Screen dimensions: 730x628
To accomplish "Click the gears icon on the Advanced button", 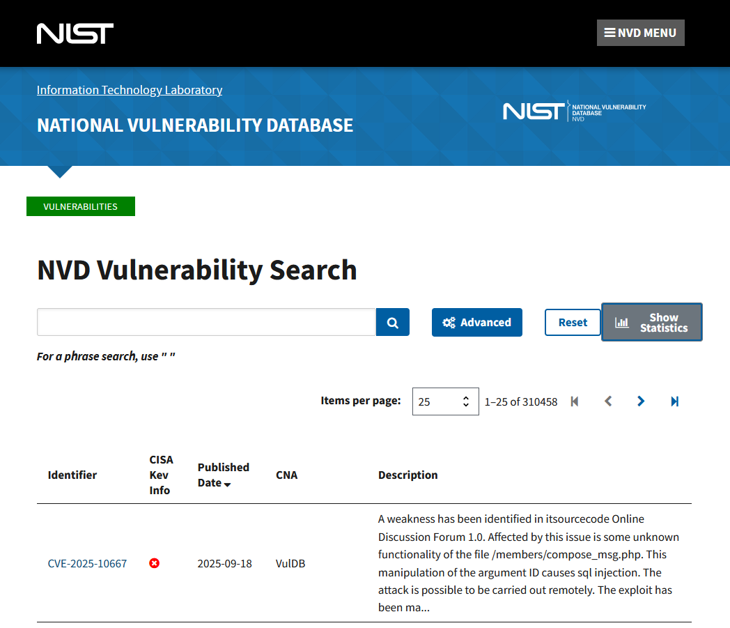I will tap(449, 322).
